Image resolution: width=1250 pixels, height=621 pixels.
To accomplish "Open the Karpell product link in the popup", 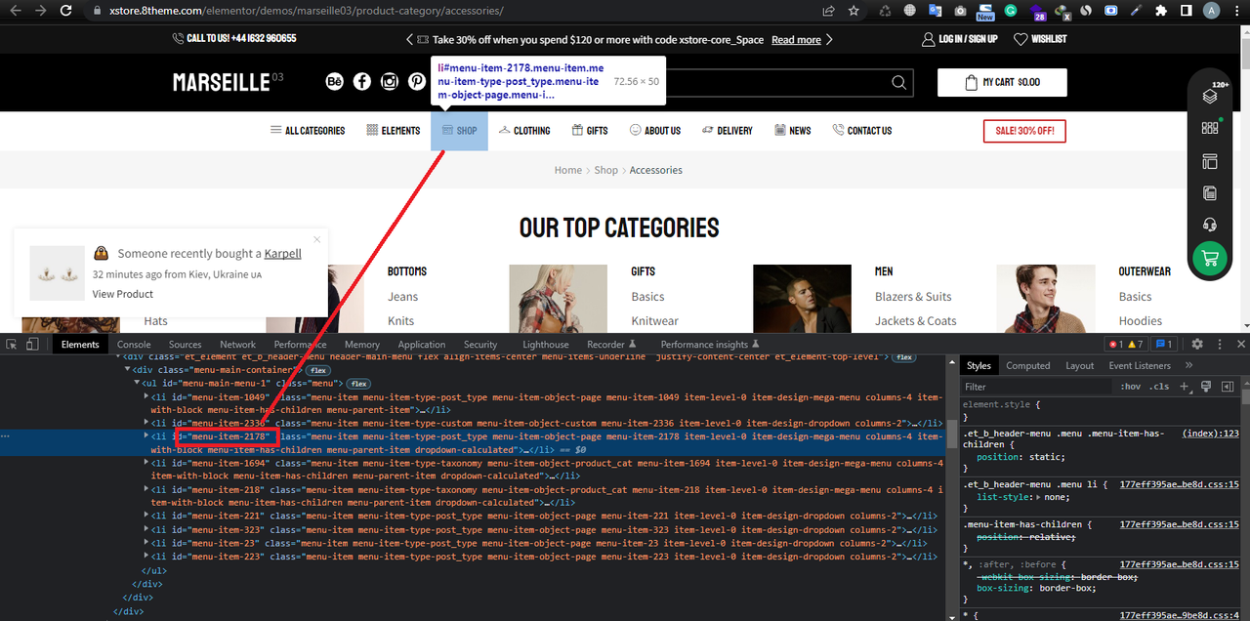I will click(x=282, y=253).
